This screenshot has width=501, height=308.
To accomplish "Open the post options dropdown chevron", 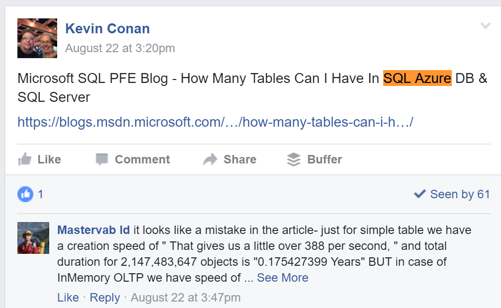I will pos(486,26).
